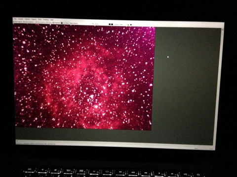Open the Capture menu
The width and height of the screenshot is (237, 177).
coord(34,19)
